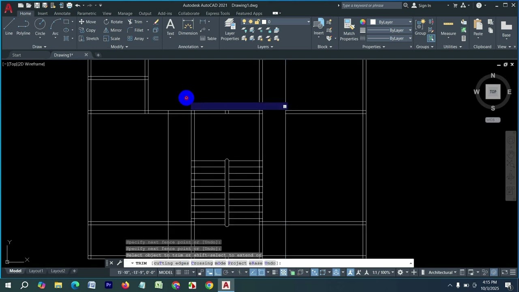Screen dimensions: 519x292
Task: Click the Insert block button
Action: click(319, 27)
